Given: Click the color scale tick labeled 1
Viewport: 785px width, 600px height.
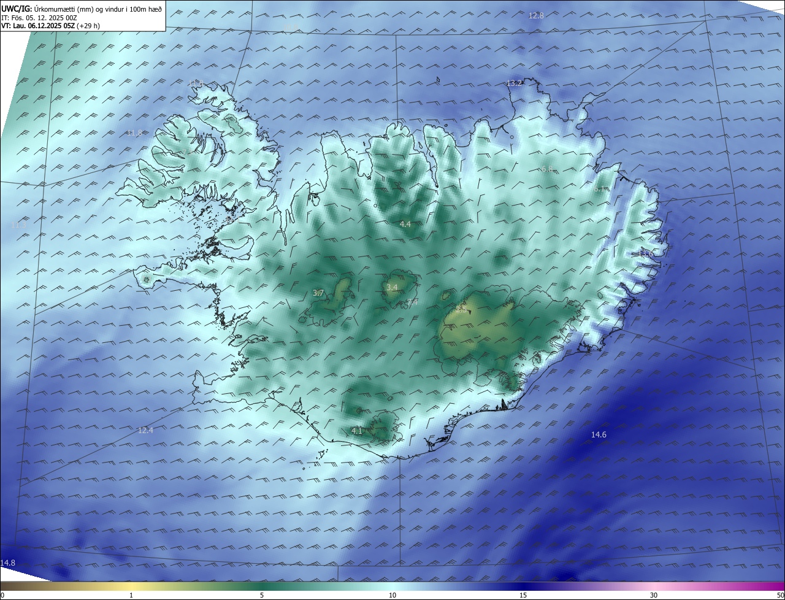Looking at the screenshot, I should click(131, 595).
